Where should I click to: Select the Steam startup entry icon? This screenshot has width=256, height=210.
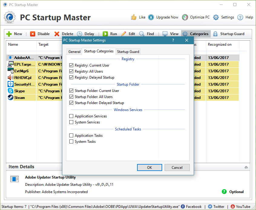[x=11, y=98]
